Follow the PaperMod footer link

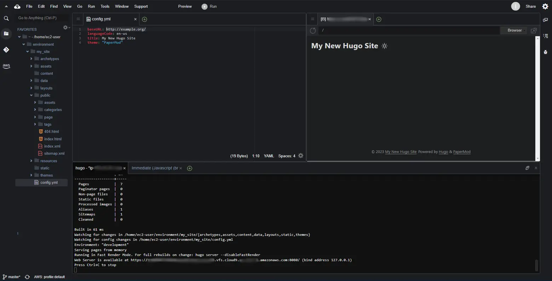[x=462, y=152]
